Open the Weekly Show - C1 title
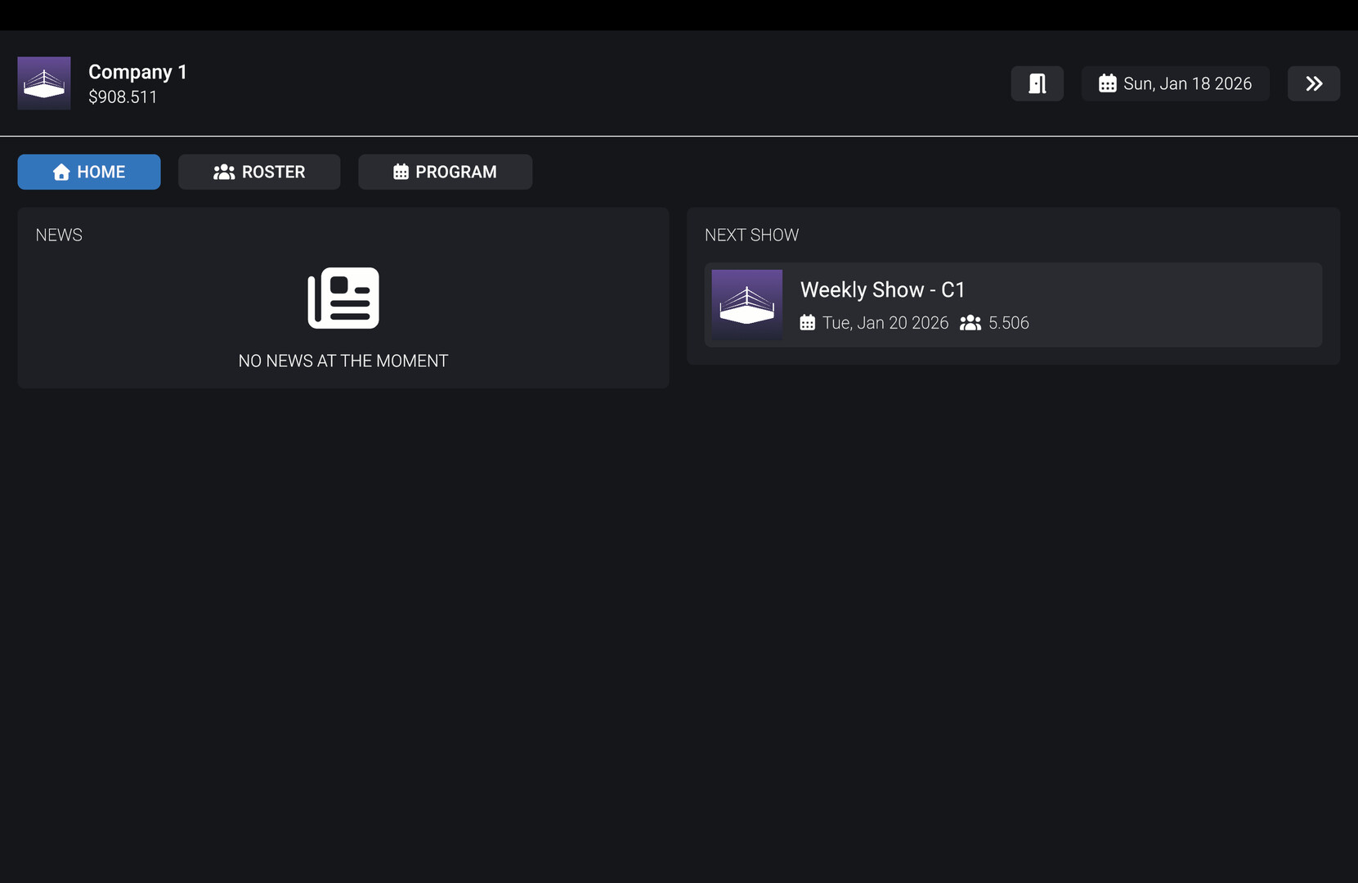This screenshot has height=883, width=1358. pyautogui.click(x=882, y=289)
